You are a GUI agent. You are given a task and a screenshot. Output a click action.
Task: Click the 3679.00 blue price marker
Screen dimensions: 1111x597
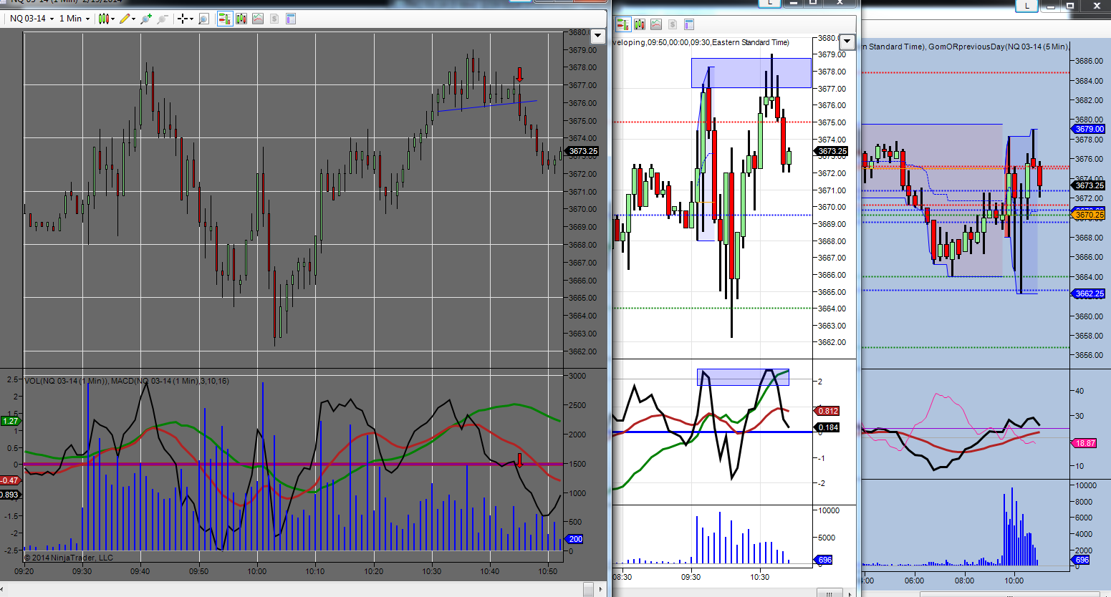[x=1090, y=129]
